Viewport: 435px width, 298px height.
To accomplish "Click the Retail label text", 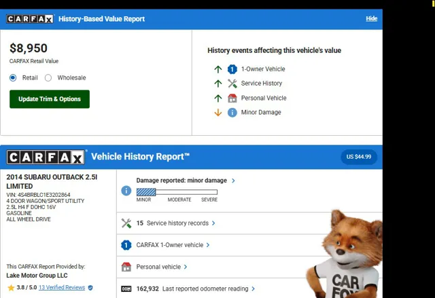I will pyautogui.click(x=30, y=78).
